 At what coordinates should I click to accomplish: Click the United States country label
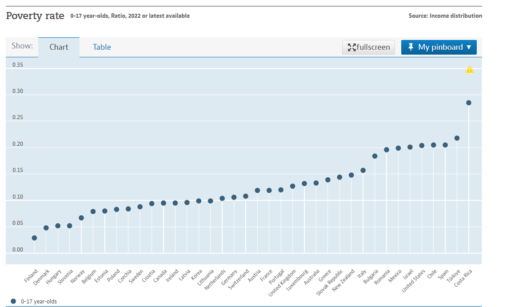point(414,281)
